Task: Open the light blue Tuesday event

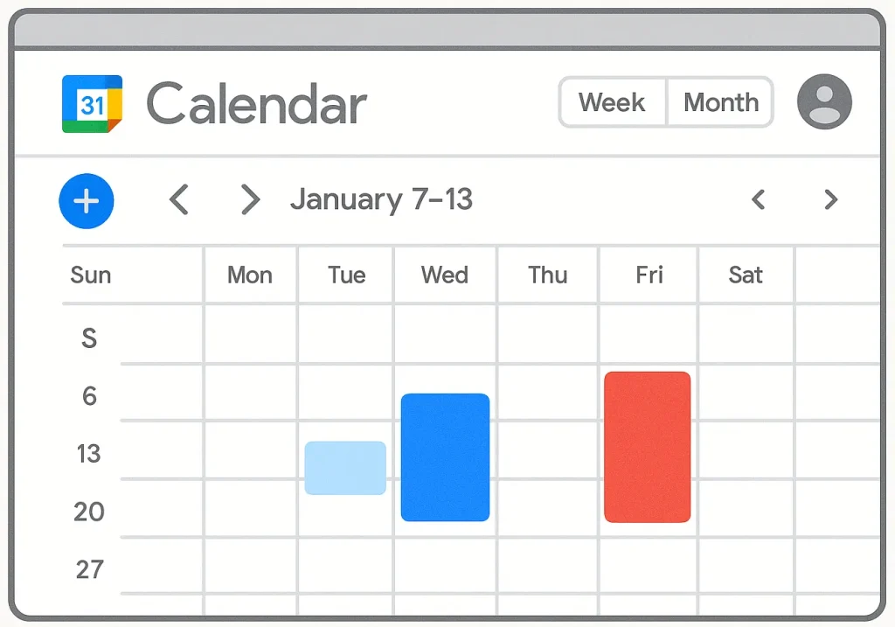Action: tap(345, 468)
